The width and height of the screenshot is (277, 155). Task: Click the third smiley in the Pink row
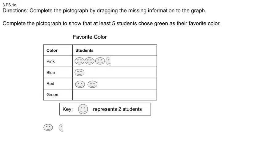point(100,61)
